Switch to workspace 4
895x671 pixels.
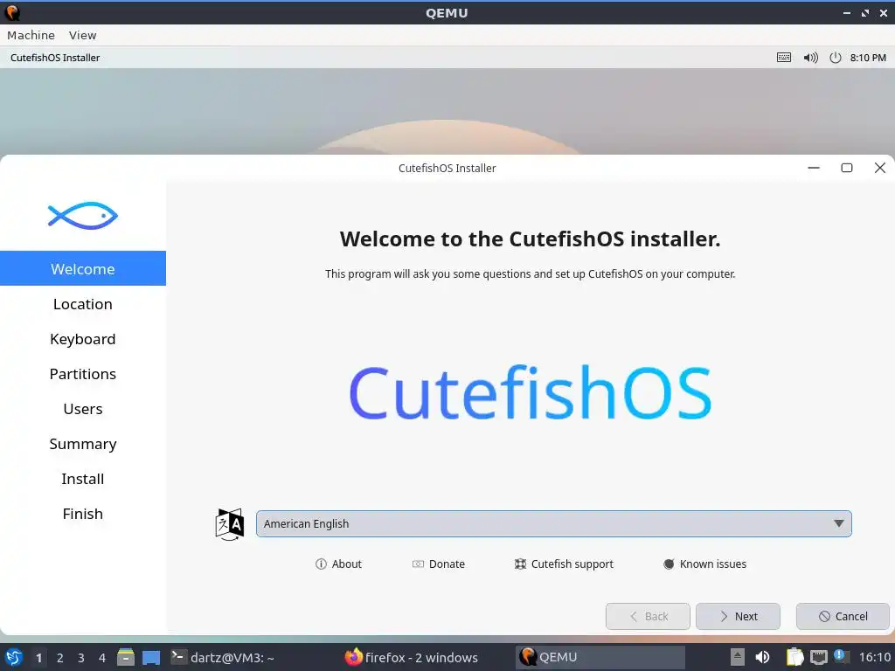102,658
